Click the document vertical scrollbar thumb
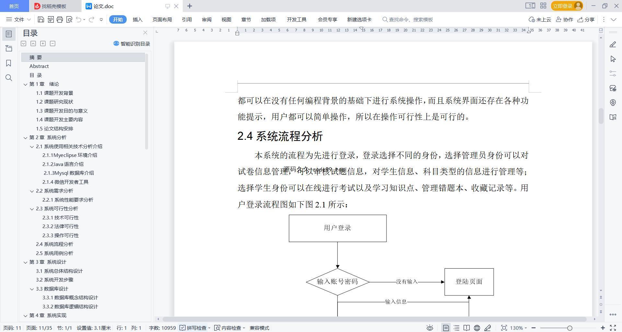Screen dimensions: 622x332 point(601,116)
